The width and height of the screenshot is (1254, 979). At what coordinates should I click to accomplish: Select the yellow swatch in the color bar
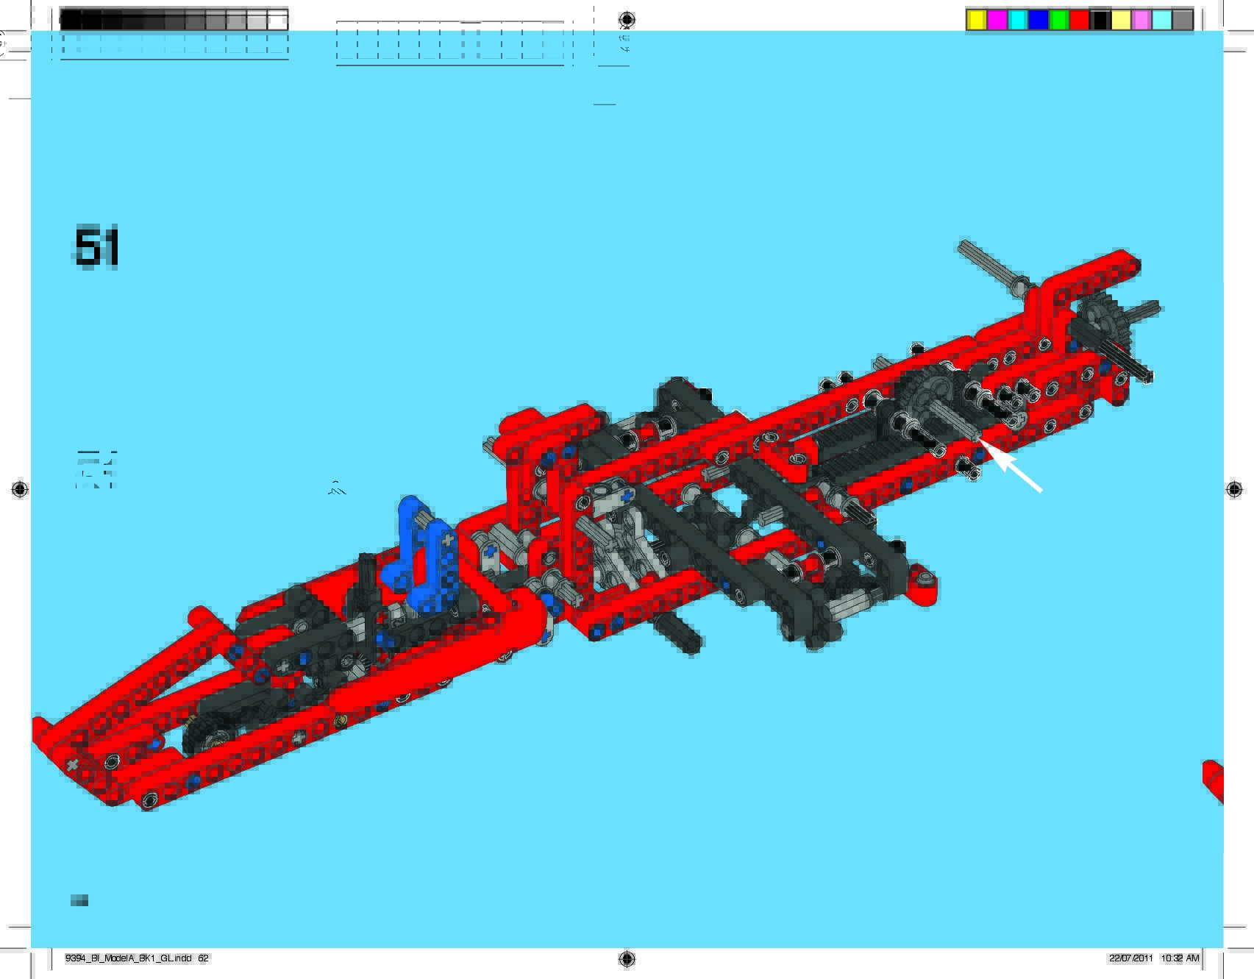coord(976,20)
